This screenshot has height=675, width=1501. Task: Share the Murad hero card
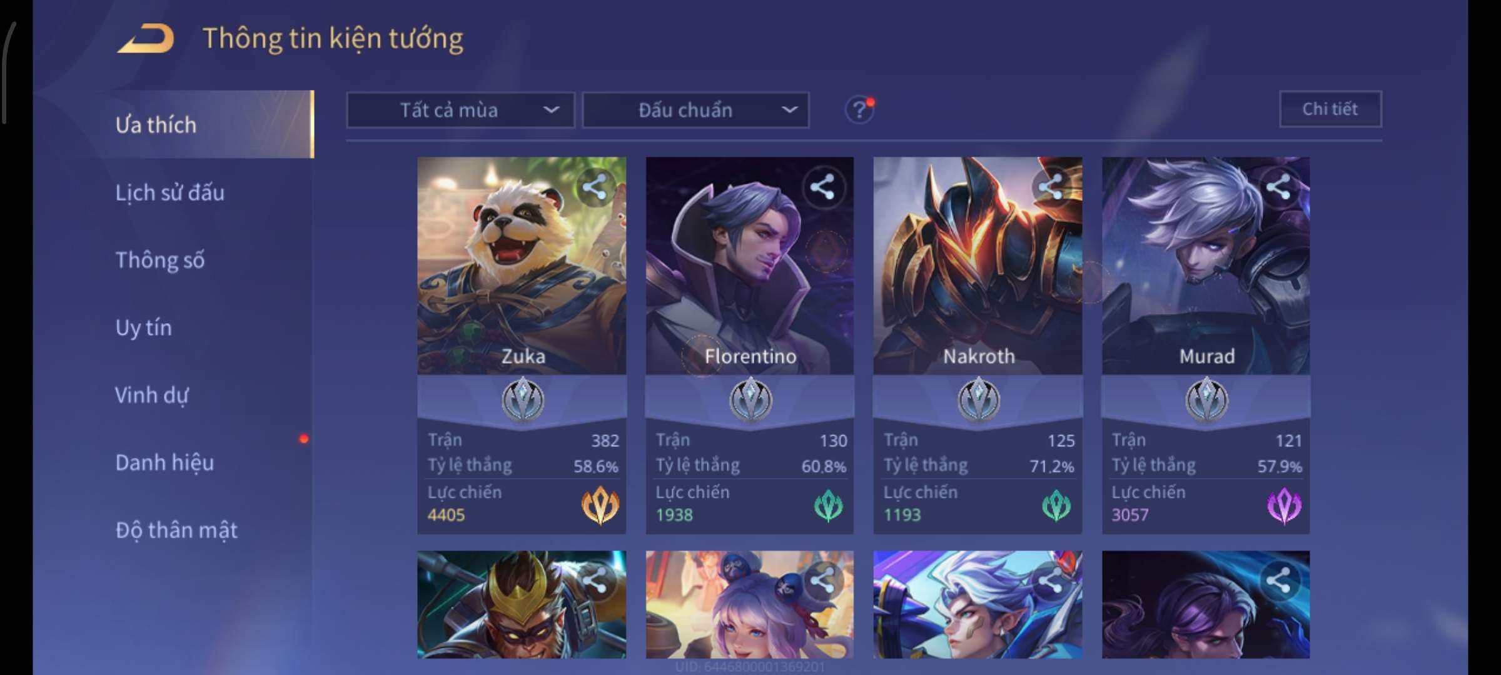[1278, 187]
